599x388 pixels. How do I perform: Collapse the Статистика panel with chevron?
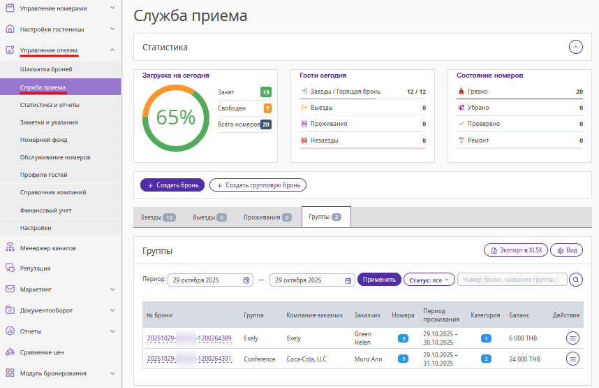click(575, 47)
